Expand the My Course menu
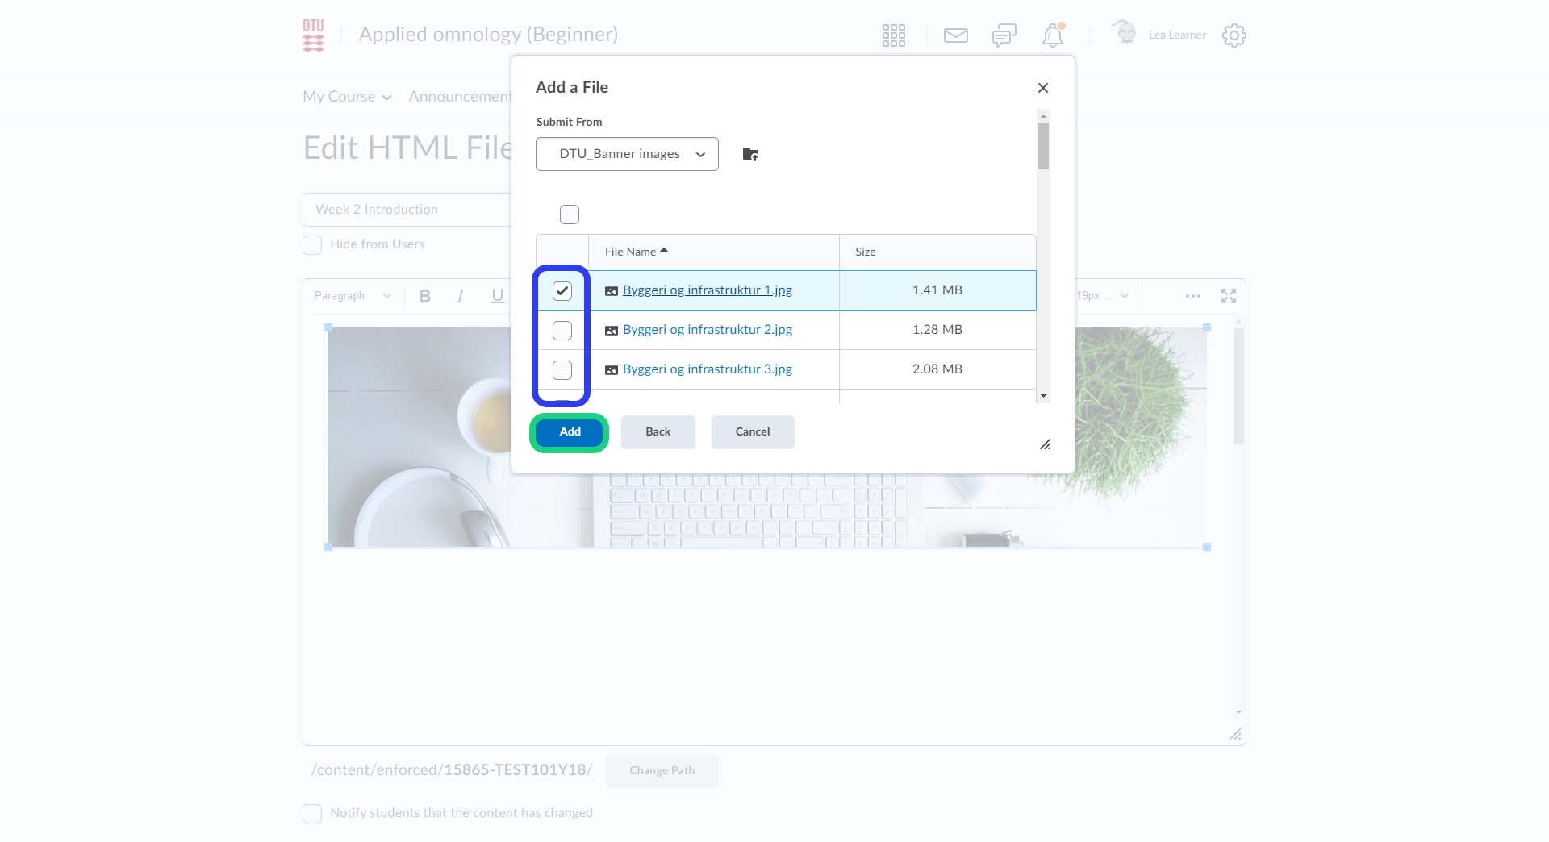The height and width of the screenshot is (842, 1549). 347,97
